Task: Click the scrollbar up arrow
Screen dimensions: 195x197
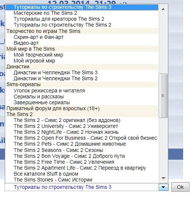Action: [163, 9]
